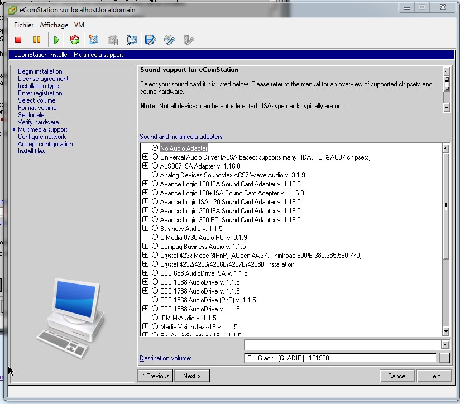Click the Next button
This screenshot has height=404, width=460.
(191, 376)
